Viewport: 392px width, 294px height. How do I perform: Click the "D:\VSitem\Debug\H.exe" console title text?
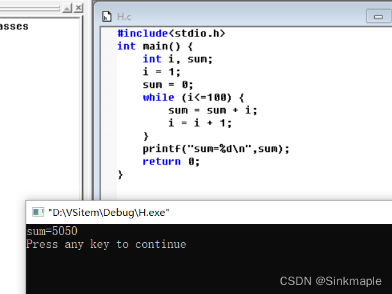point(109,213)
